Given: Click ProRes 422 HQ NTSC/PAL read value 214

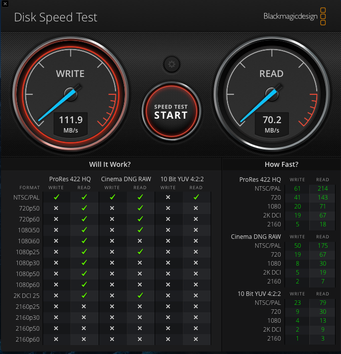Looking at the screenshot, I should click(323, 189).
